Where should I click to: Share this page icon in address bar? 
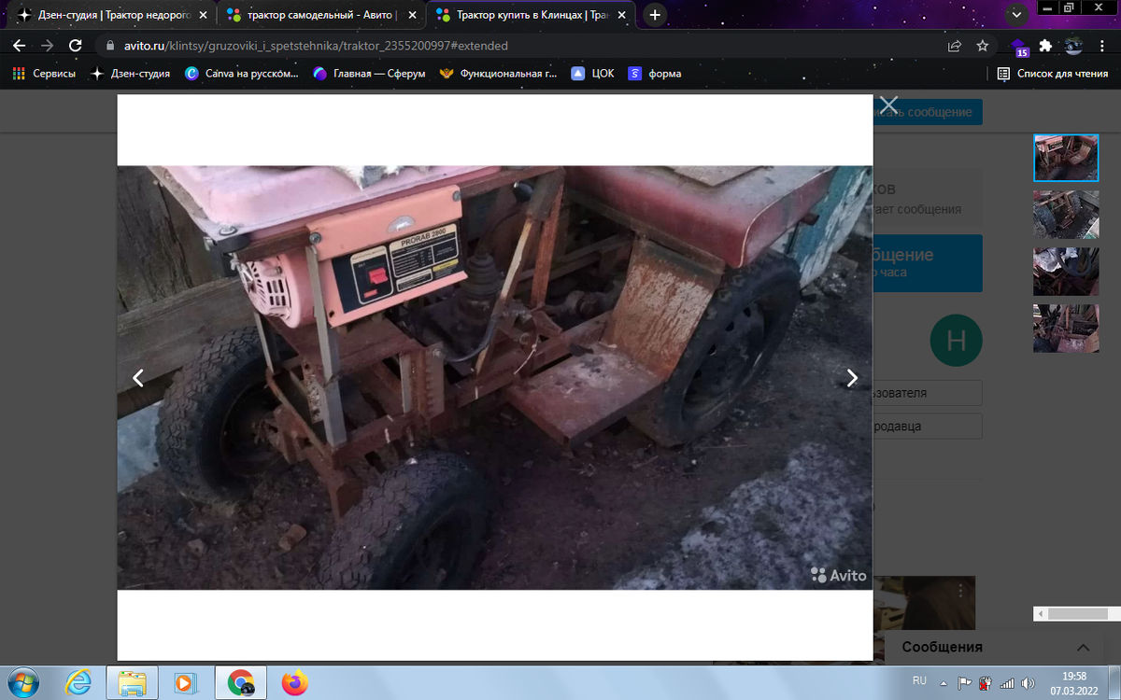pyautogui.click(x=955, y=45)
